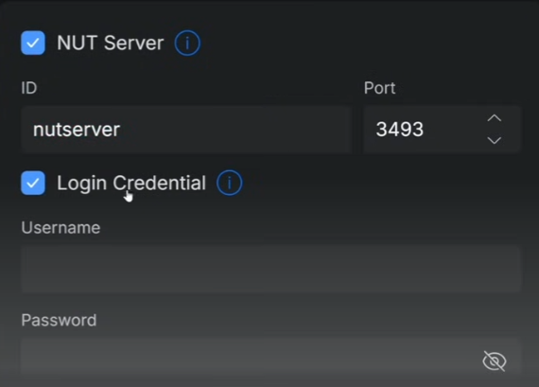Click the Username label
Screen dimensions: 539x387
click(61, 228)
